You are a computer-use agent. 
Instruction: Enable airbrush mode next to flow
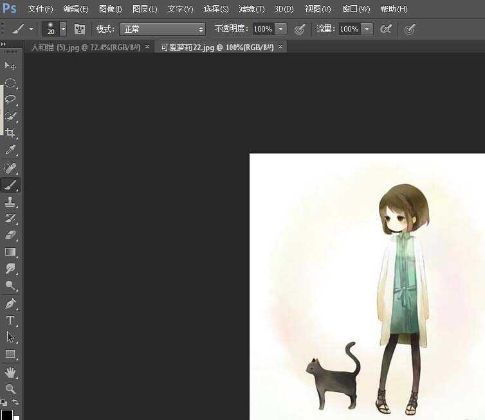point(386,29)
